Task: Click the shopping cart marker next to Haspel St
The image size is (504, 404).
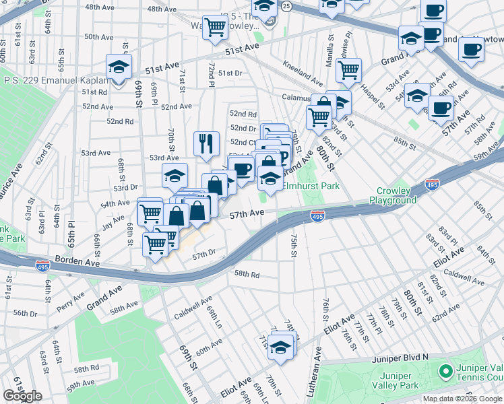Action: point(348,71)
